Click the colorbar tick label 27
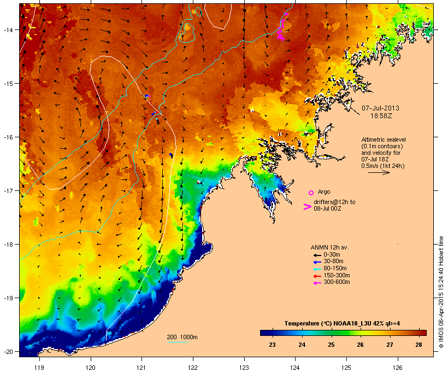448x372 pixels. [x=390, y=345]
